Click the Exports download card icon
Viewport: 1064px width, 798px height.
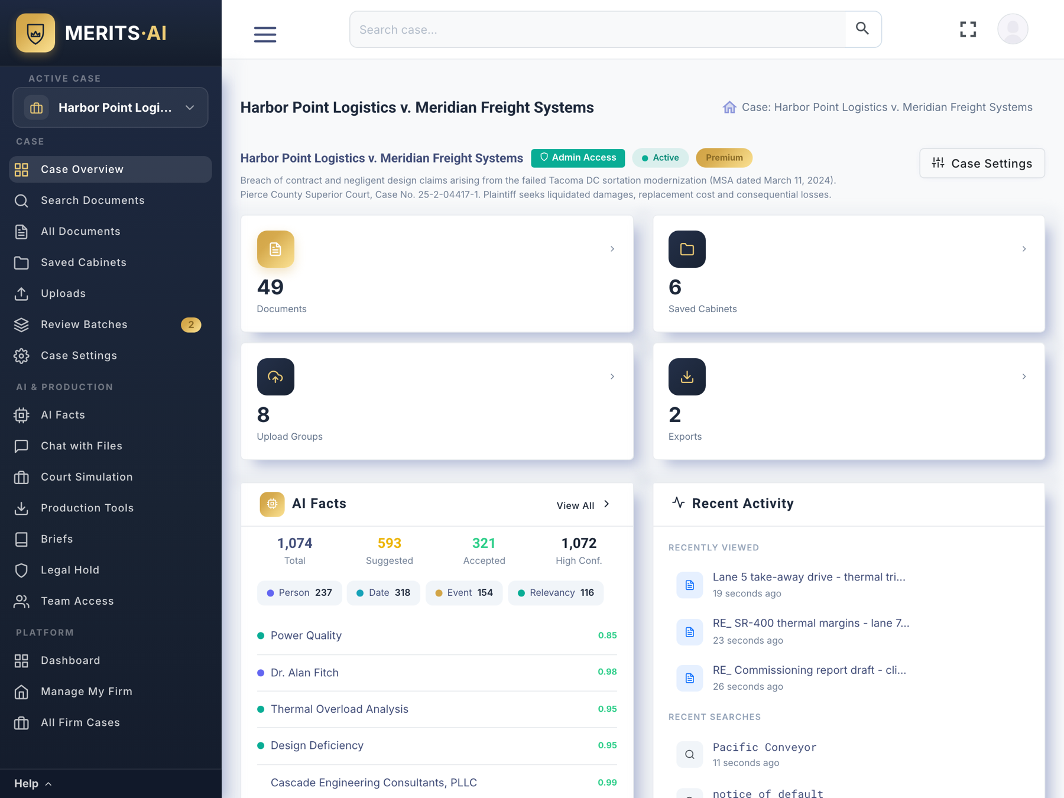(687, 377)
